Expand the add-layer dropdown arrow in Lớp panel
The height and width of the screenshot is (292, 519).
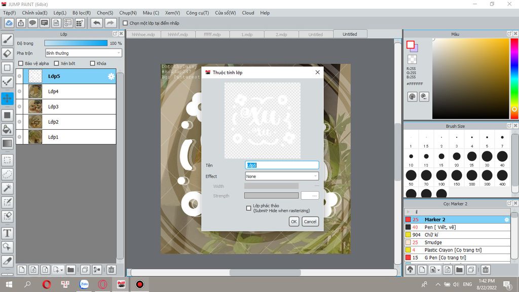61,270
